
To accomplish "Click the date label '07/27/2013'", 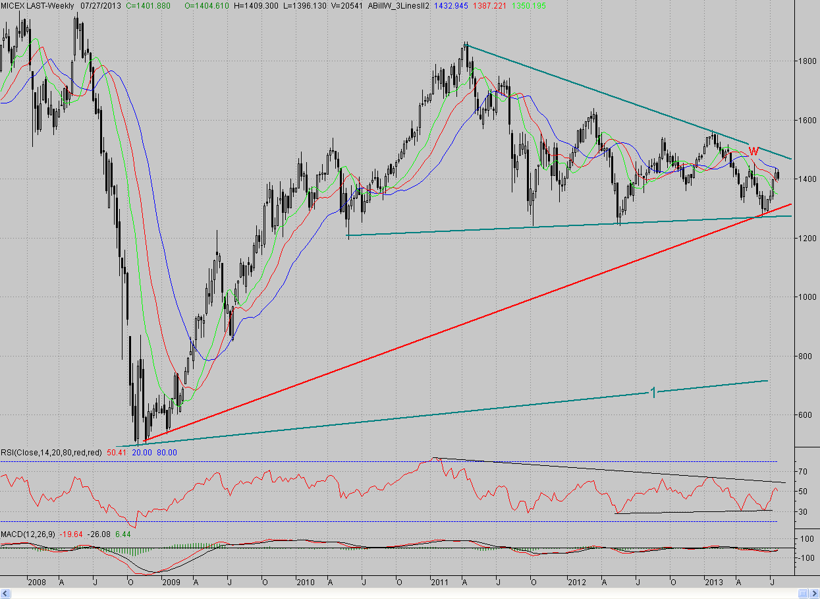I will 101,5.
